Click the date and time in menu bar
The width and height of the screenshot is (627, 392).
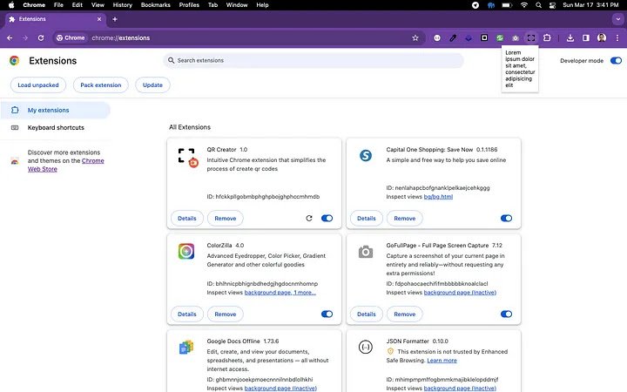[x=590, y=5]
